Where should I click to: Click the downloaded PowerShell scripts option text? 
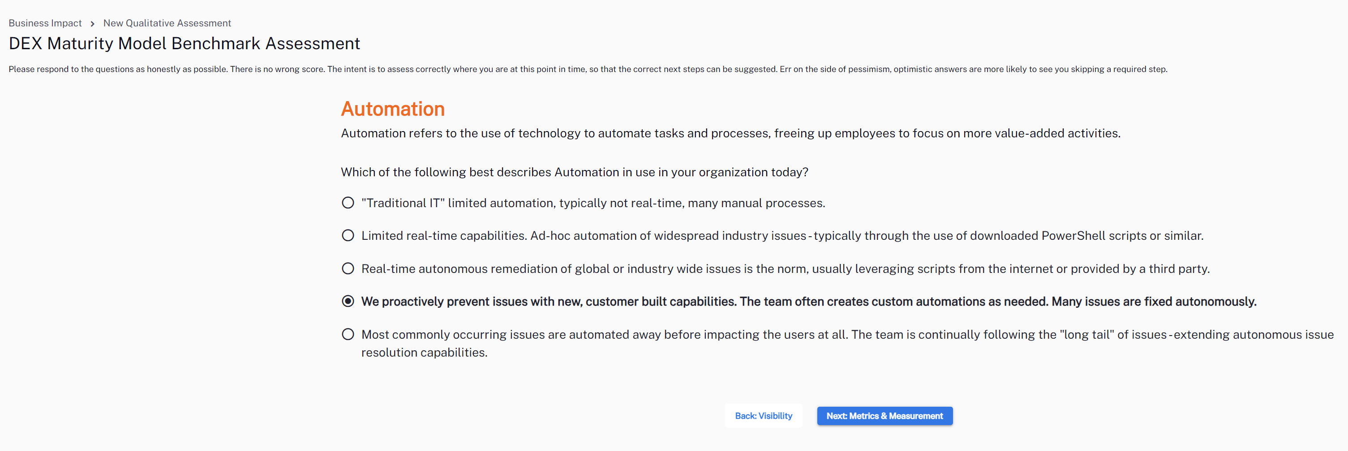[782, 236]
